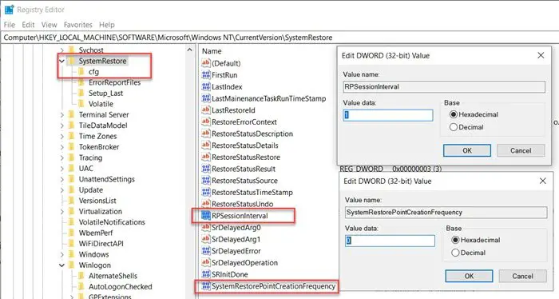
Task: Open the Edit menu
Action: point(28,25)
